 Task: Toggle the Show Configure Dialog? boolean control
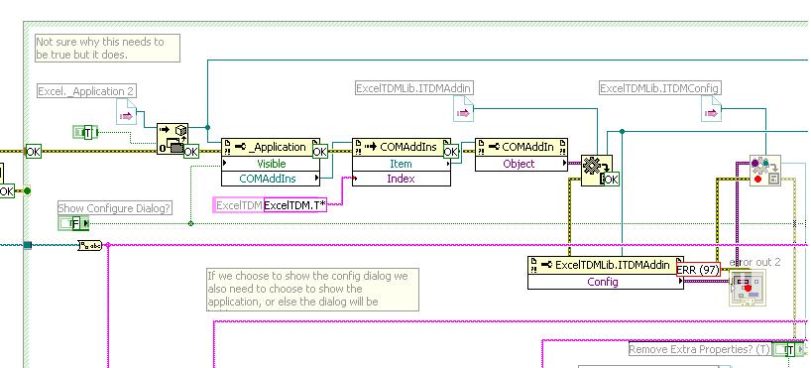73,223
